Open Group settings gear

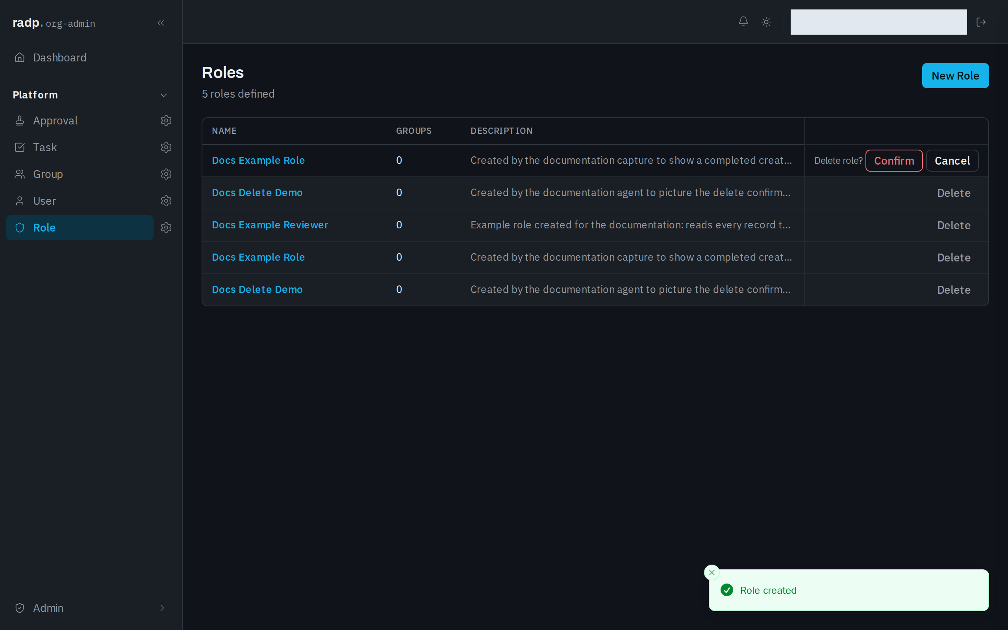point(166,174)
